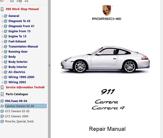Select the Body Interior bookmark

pos(18,67)
